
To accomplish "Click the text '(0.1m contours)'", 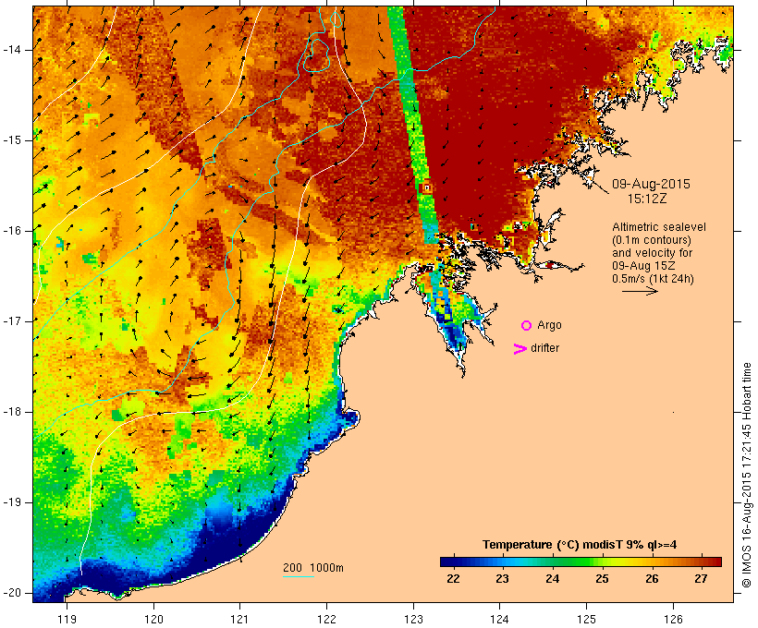I will 652,240.
